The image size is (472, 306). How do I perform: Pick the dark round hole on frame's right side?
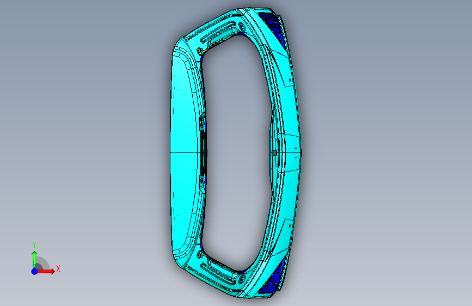pos(274,153)
